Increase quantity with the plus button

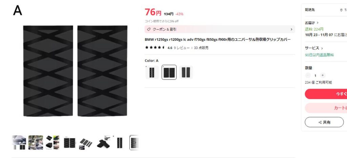pyautogui.click(x=323, y=76)
